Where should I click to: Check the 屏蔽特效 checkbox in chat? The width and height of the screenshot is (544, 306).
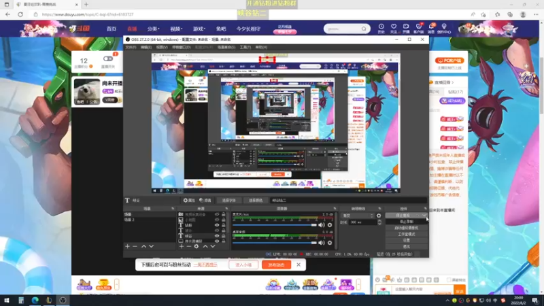pos(449,279)
